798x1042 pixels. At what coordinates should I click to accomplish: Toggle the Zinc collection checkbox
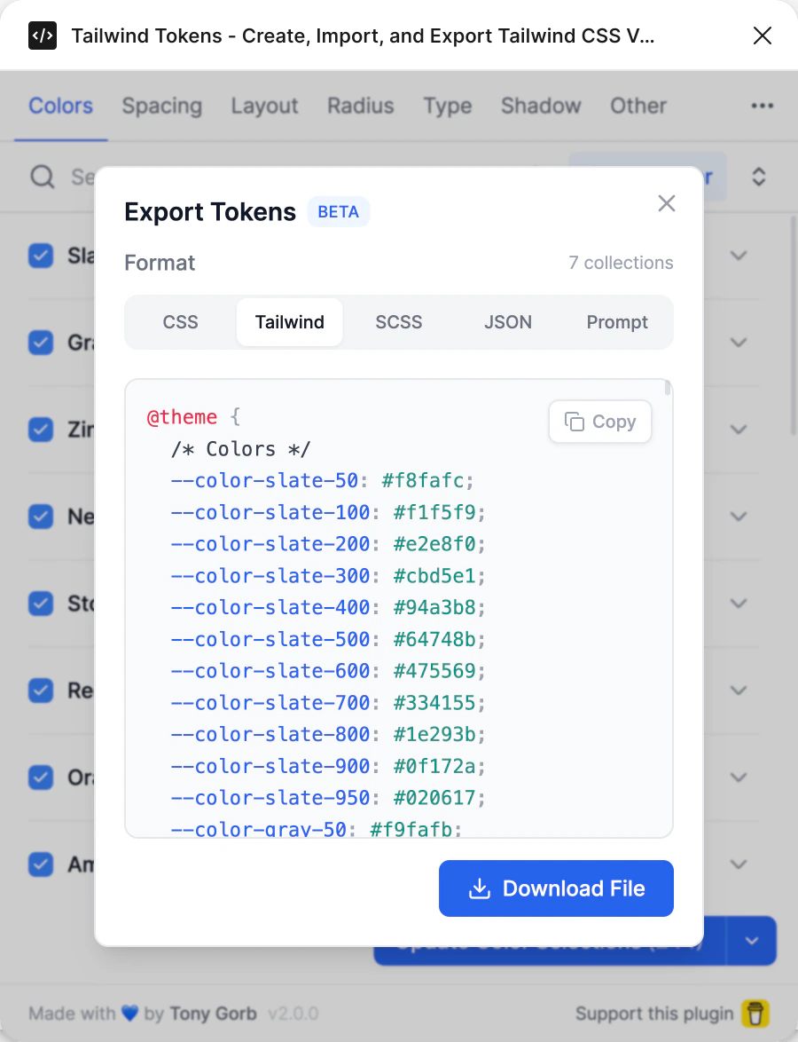41,430
